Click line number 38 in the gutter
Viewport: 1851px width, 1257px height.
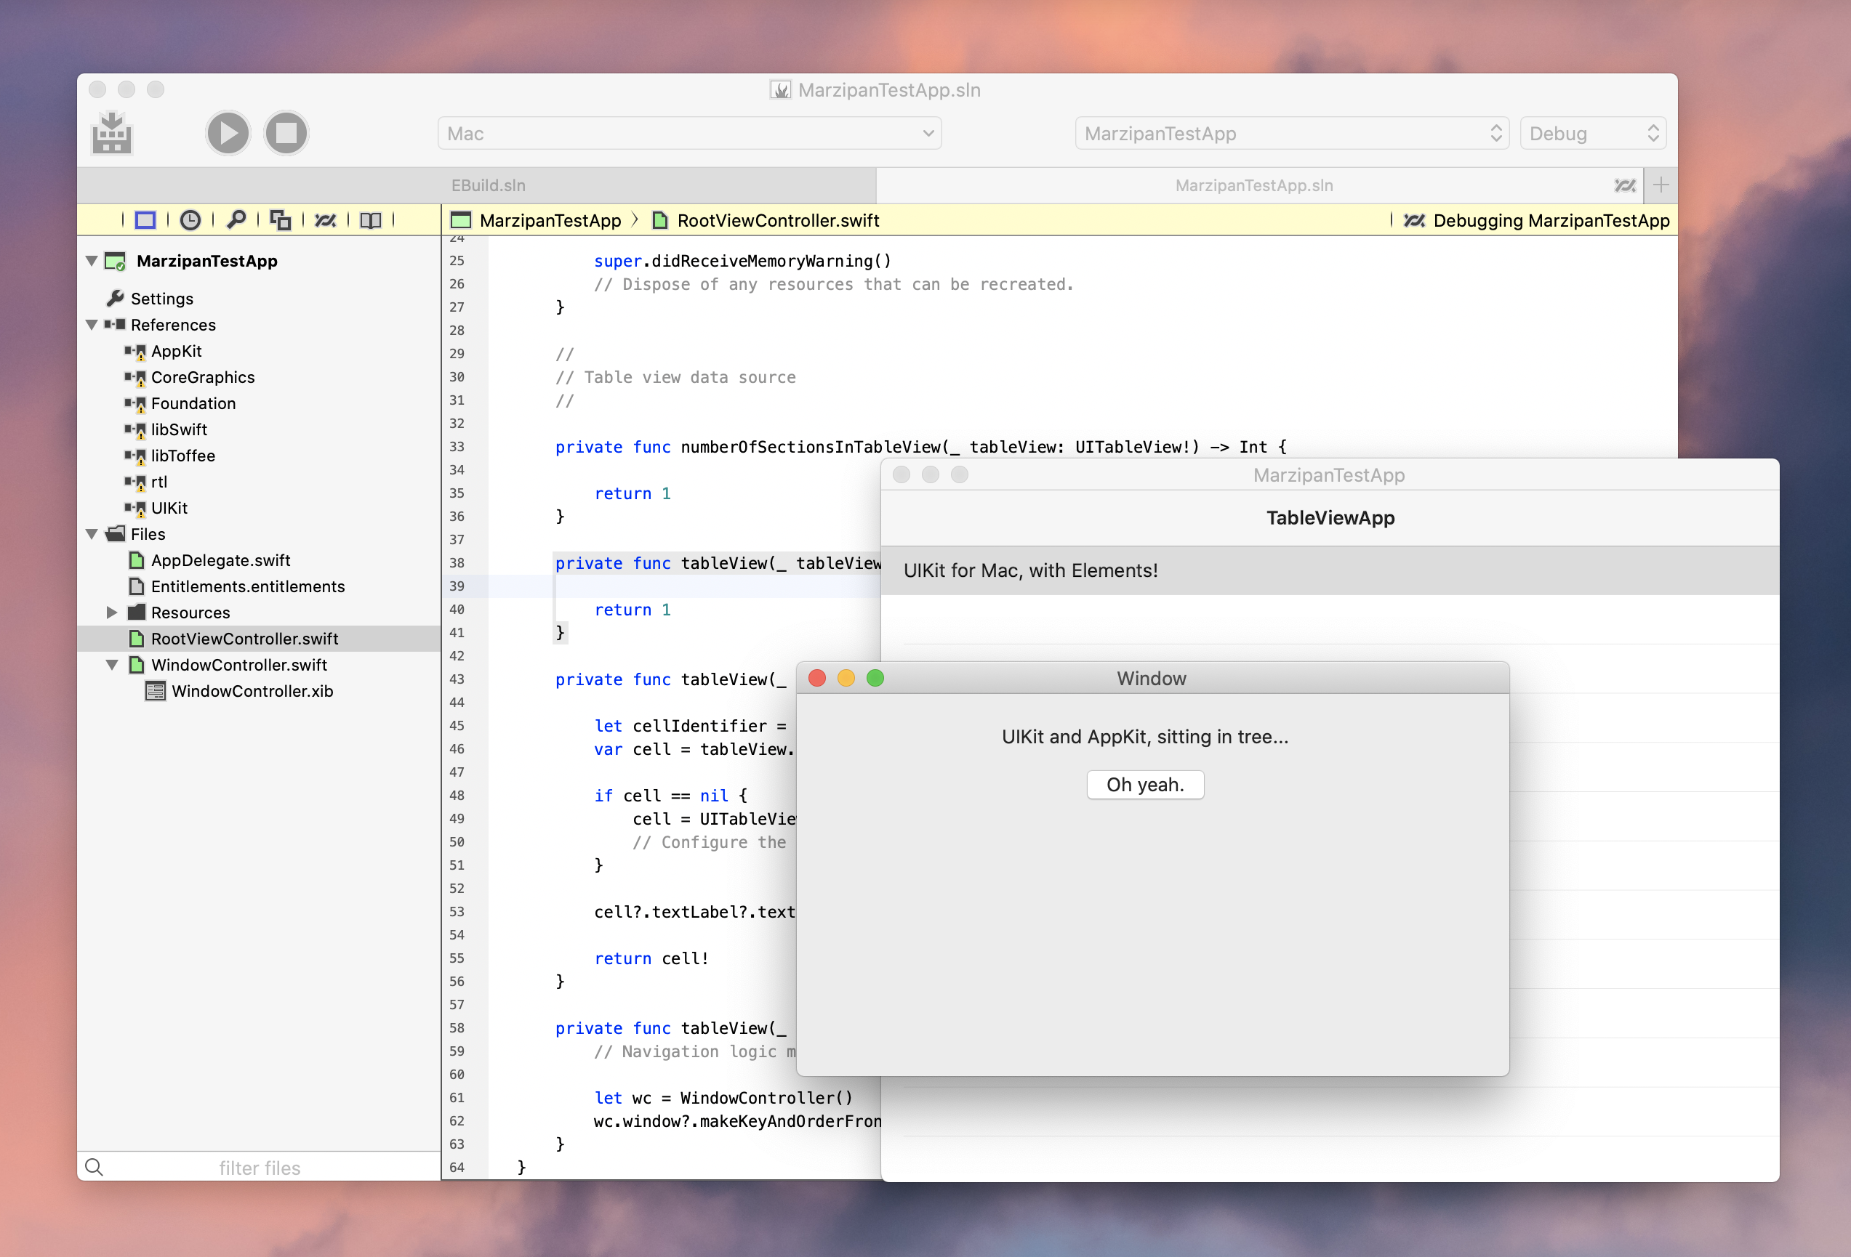[457, 563]
